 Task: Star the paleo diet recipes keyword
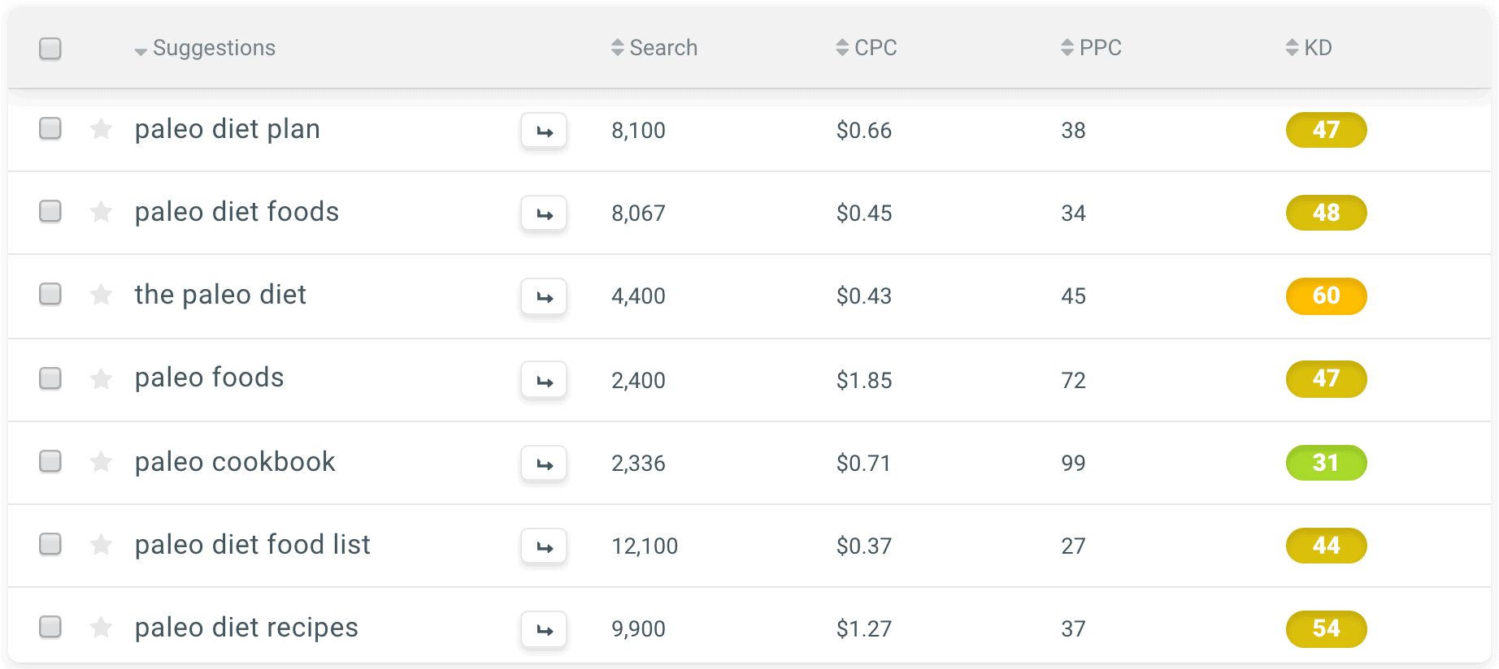(101, 628)
